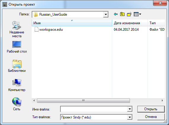Sort by Тип column header
This screenshot has height=125, width=169.
156,23
